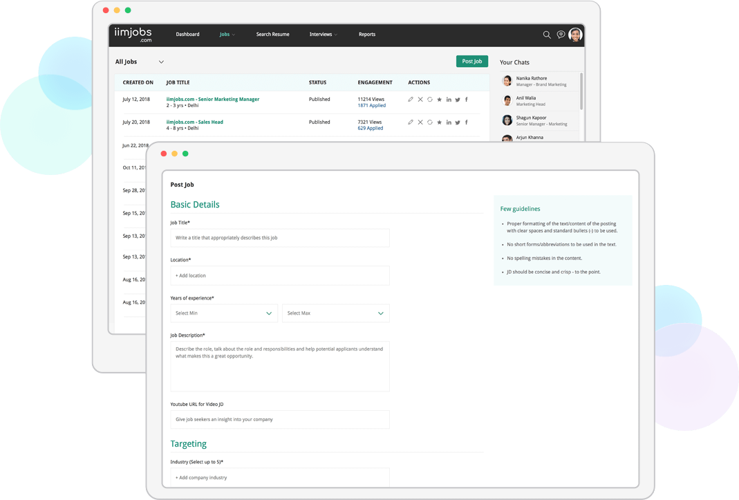Image resolution: width=739 pixels, height=500 pixels.
Task: Share Sales Head job on Twitter
Action: 458,122
